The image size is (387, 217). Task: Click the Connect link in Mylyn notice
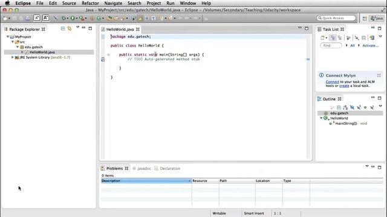tap(332, 82)
